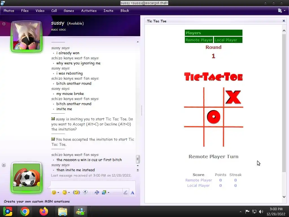Click the Tic-Tac-Toe red logo

pyautogui.click(x=213, y=77)
